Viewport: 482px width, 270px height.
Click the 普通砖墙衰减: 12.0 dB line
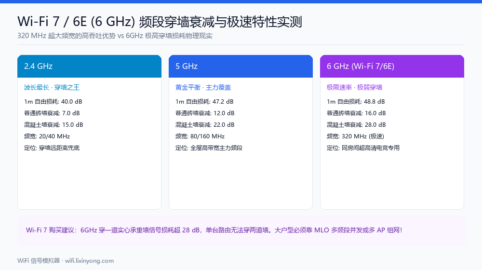pyautogui.click(x=205, y=113)
